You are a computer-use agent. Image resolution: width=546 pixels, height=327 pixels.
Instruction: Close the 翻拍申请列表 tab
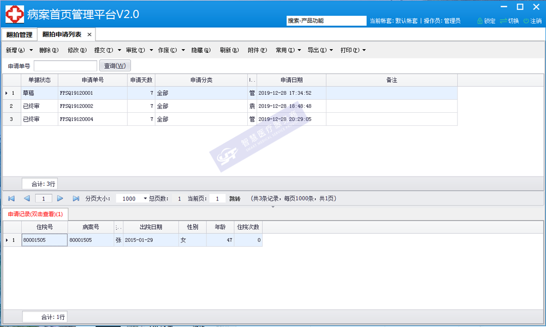tap(90, 34)
